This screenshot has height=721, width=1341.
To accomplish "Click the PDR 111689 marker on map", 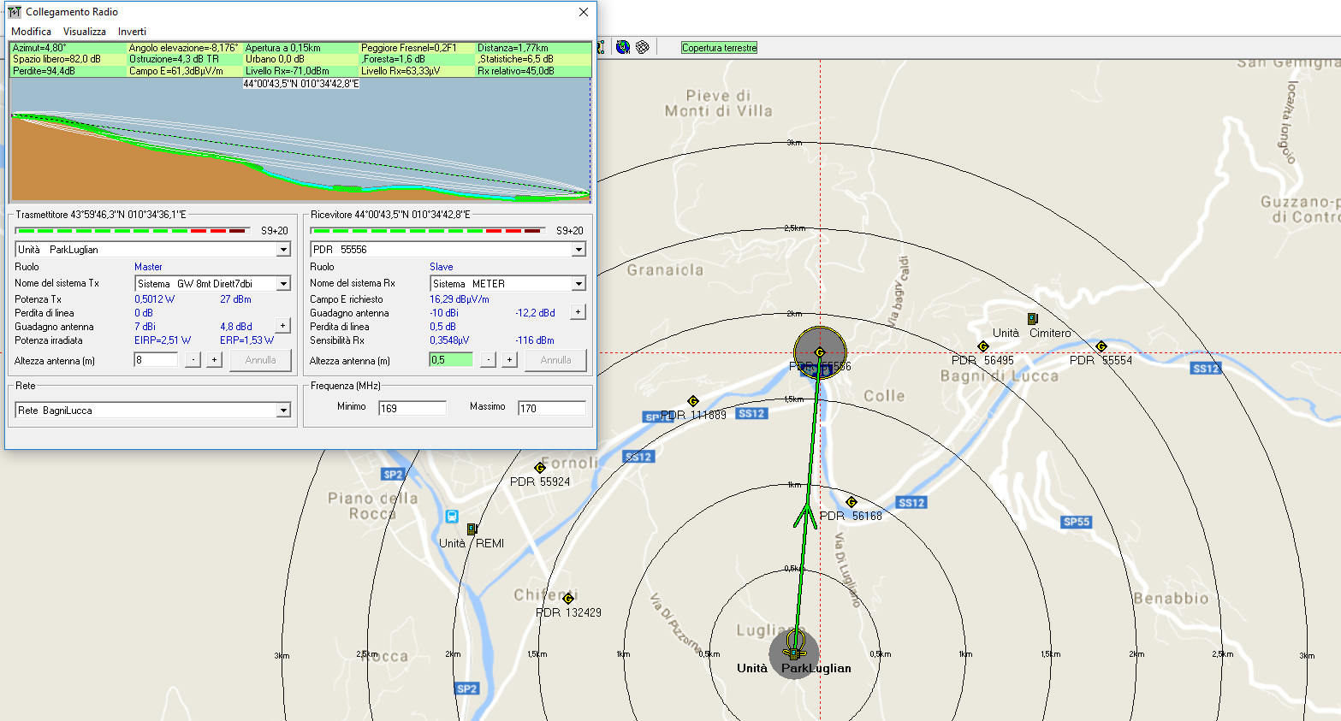I will coord(693,401).
